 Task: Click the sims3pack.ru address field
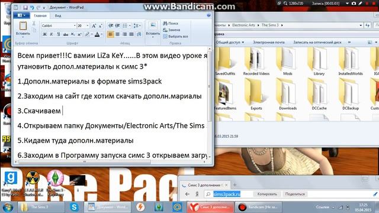pyautogui.click(x=227, y=194)
